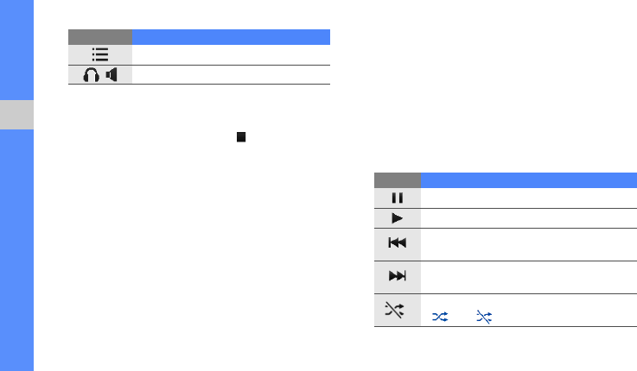Click the grey header cell above the list icon
The height and width of the screenshot is (371, 637).
click(x=100, y=37)
